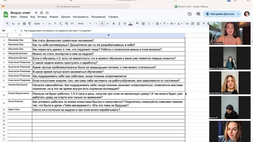This screenshot has height=142, width=253.
Task: Star the Вопрос-ответ document
Action: pos(36,13)
